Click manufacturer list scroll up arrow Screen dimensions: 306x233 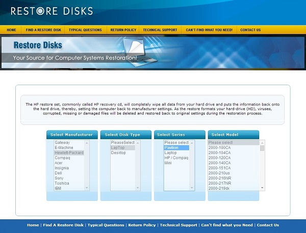[87, 143]
